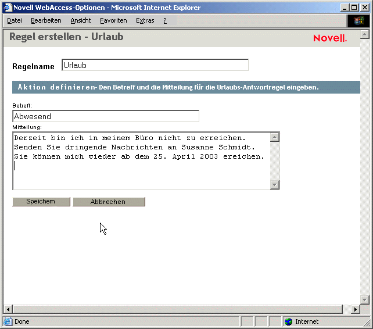This screenshot has height=329, width=373.
Task: Click the Novell logo
Action: tap(330, 38)
